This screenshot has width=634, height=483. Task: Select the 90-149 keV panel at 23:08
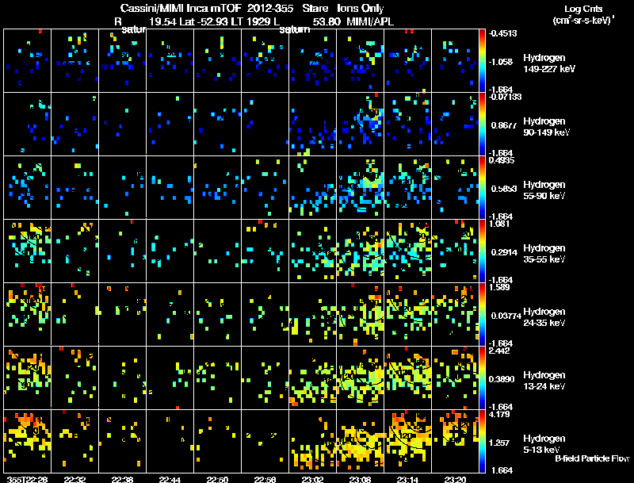pos(360,125)
